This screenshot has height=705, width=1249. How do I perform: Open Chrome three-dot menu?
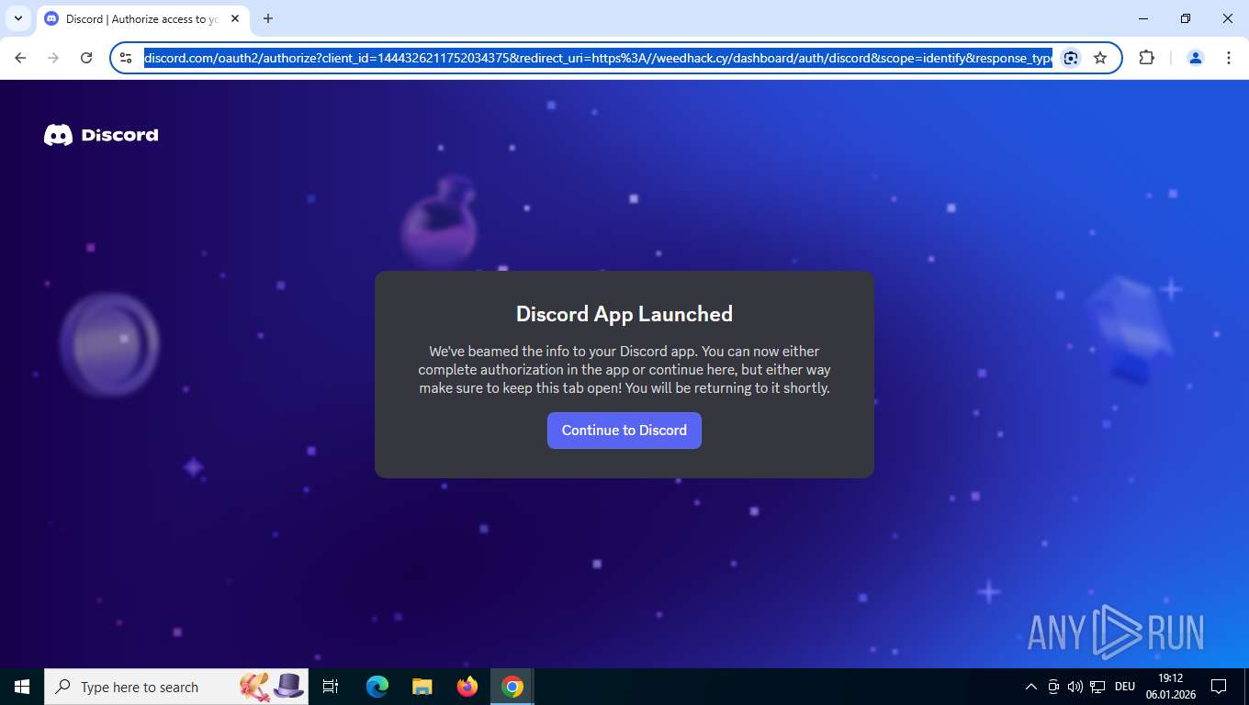click(1229, 58)
